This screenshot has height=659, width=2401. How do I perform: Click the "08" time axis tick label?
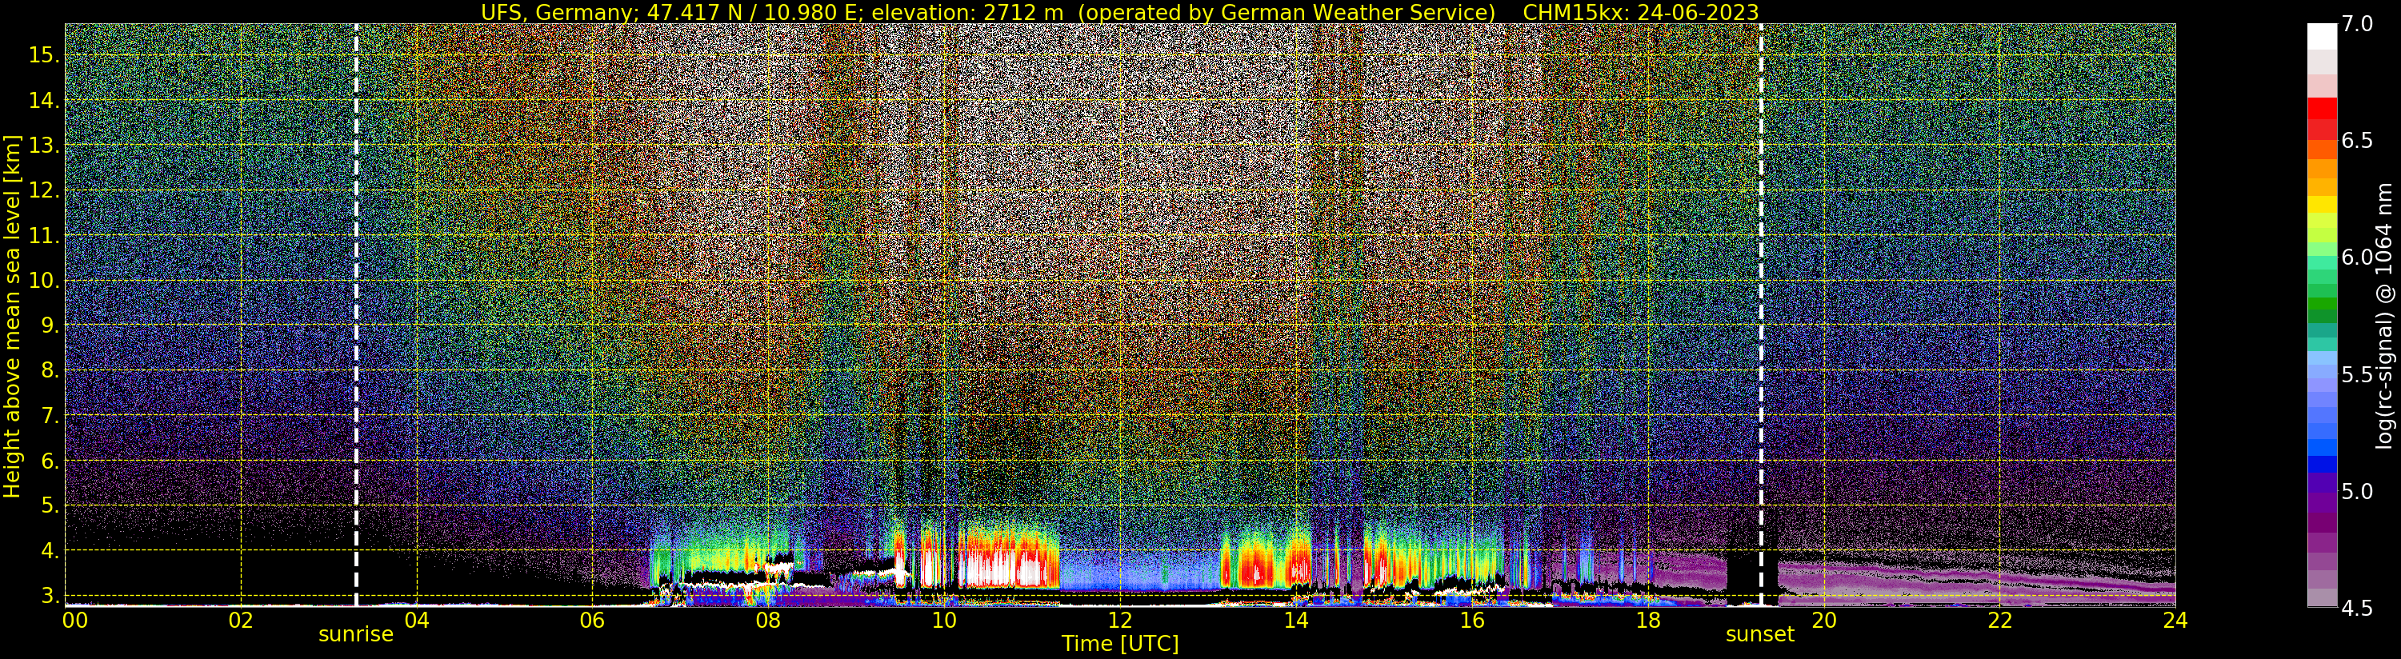coord(768,621)
